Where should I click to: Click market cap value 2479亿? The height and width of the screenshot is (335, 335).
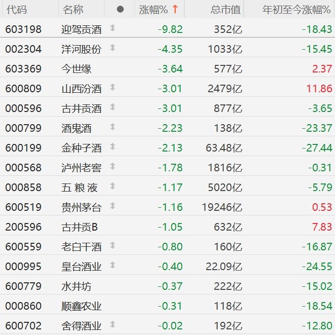225,89
